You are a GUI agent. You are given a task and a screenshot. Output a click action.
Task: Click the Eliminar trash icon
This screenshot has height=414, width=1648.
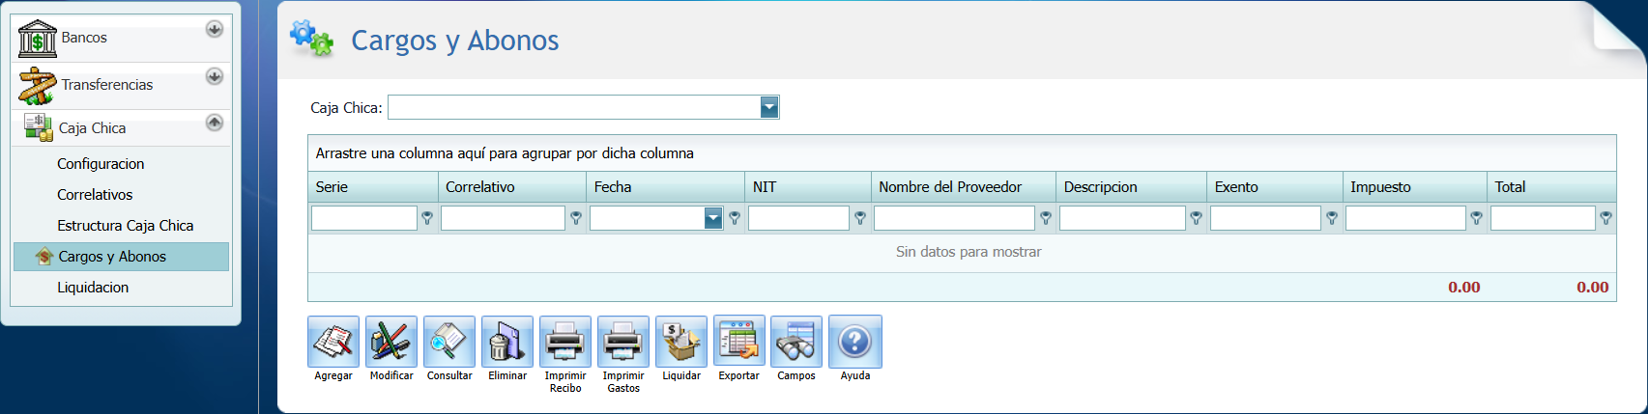[x=507, y=342]
